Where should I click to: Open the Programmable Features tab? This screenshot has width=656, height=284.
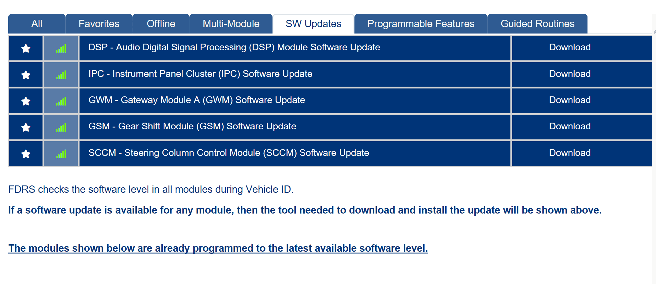(x=421, y=23)
